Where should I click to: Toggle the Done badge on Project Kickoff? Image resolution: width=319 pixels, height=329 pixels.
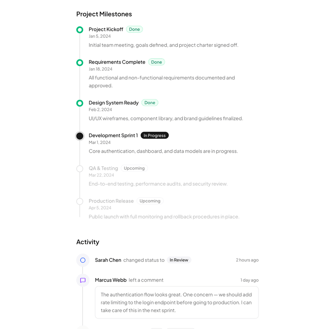click(x=134, y=29)
